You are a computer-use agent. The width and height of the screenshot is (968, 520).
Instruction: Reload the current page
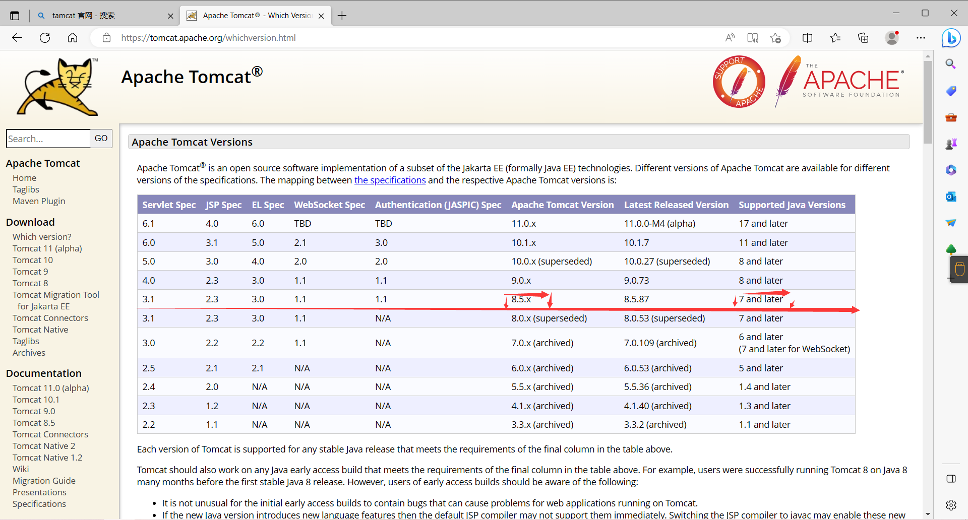45,38
